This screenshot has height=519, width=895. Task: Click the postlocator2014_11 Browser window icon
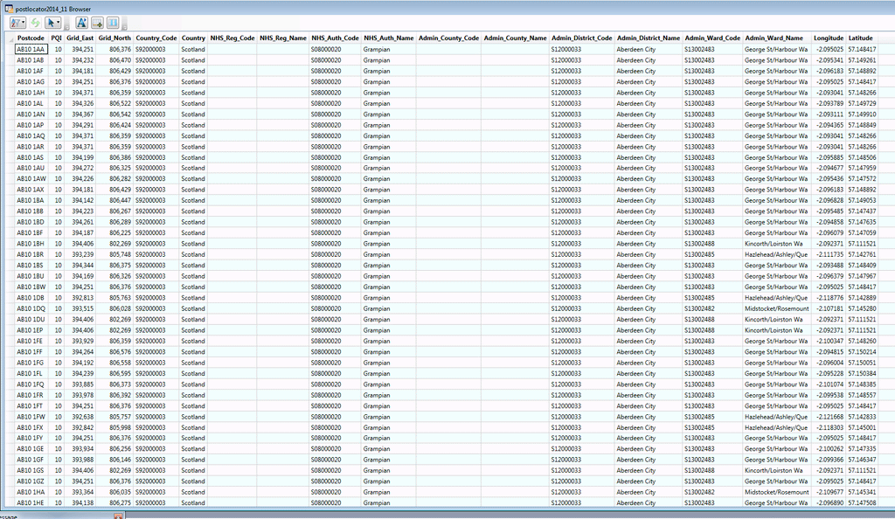click(9, 9)
